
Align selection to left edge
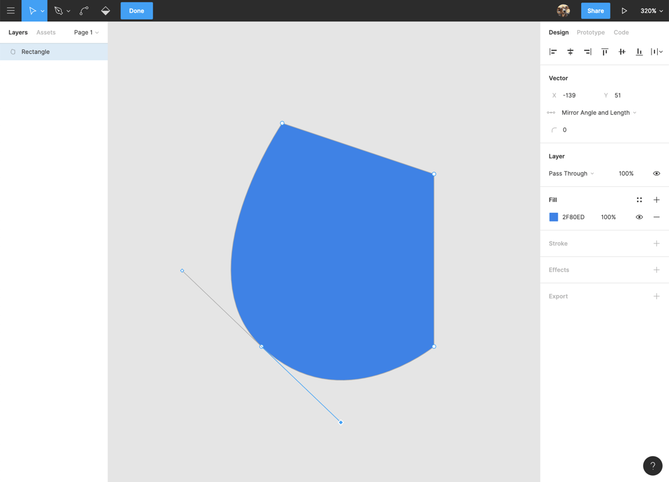click(553, 52)
